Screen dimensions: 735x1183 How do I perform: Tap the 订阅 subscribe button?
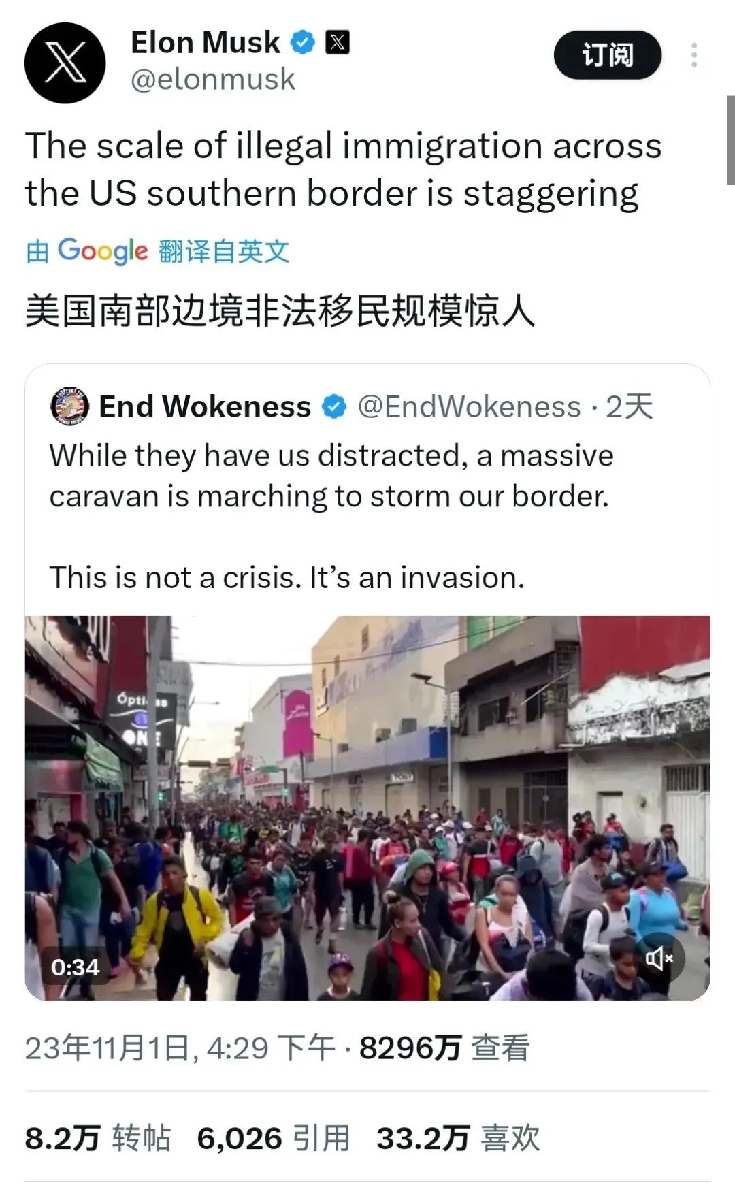click(608, 54)
